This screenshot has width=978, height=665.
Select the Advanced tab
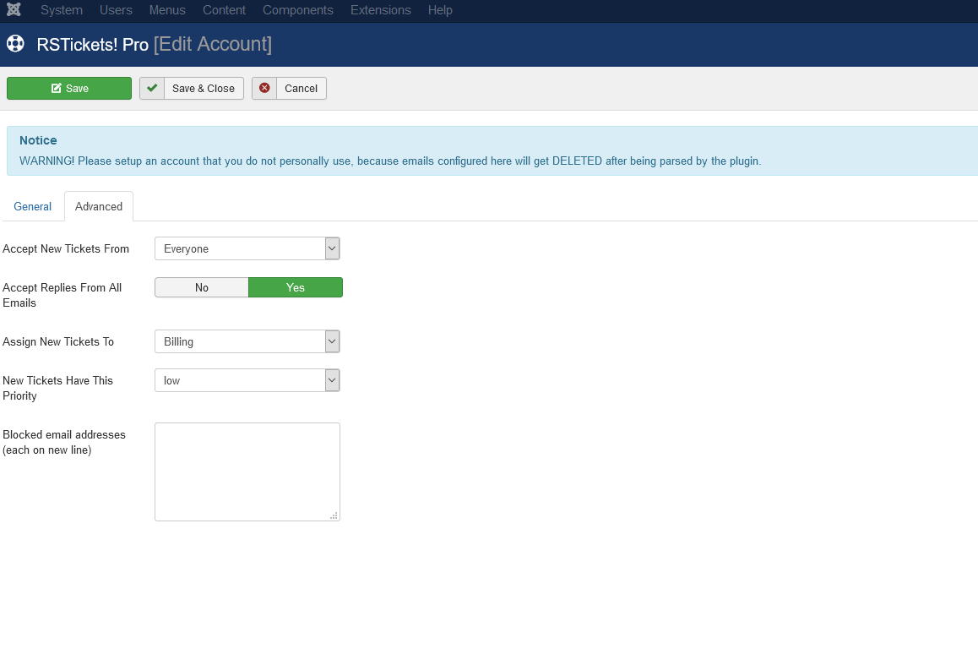(x=99, y=206)
